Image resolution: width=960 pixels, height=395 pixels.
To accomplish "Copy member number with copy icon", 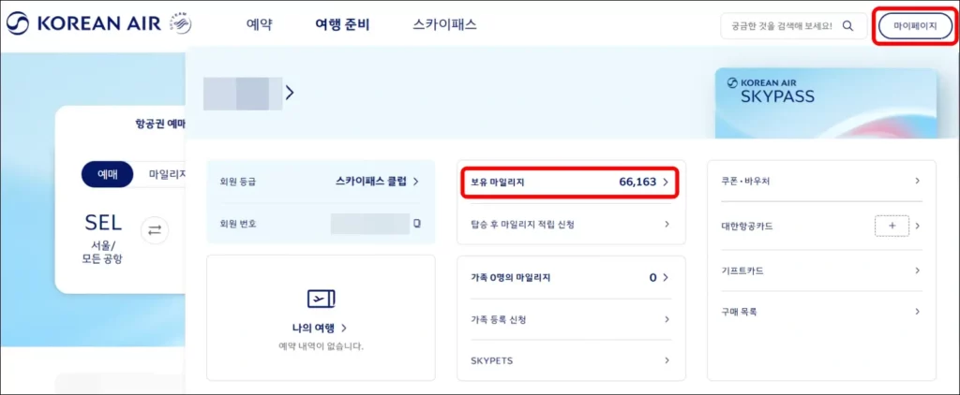I will (x=417, y=223).
